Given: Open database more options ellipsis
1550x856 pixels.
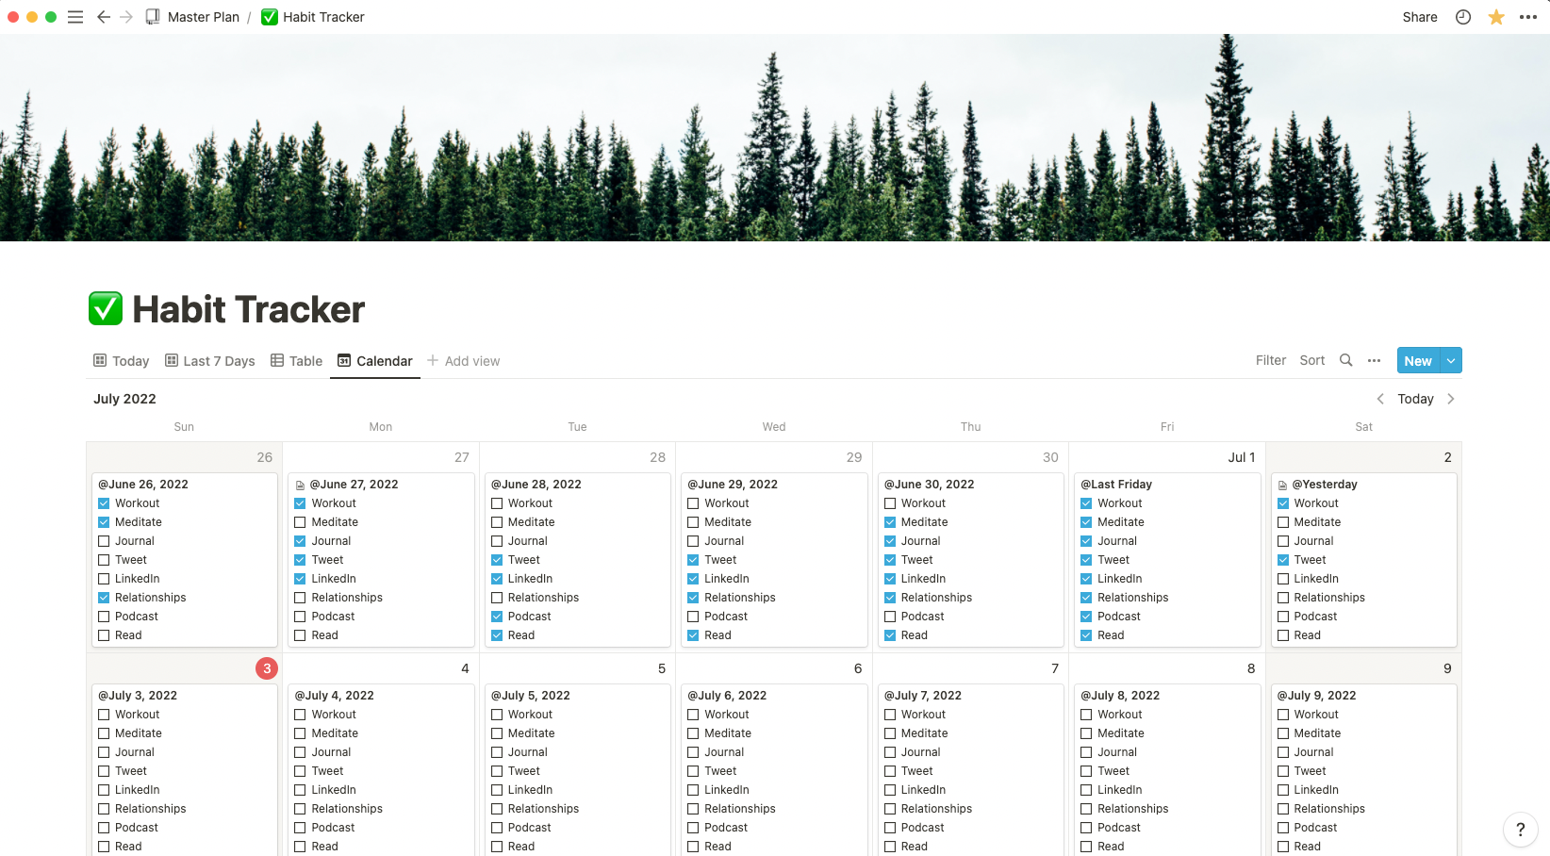Looking at the screenshot, I should pyautogui.click(x=1375, y=360).
